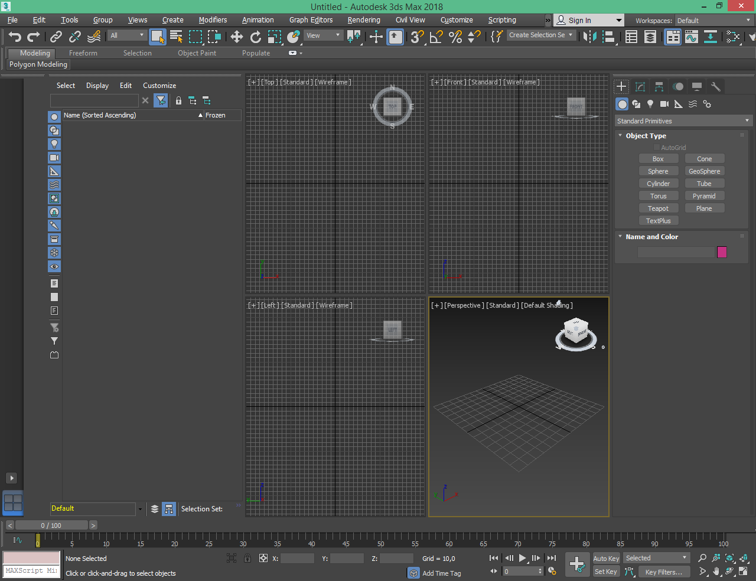
Task: Toggle Display Cameras filter in Scene Explorer
Action: pyautogui.click(x=54, y=158)
